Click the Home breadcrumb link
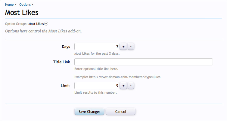This screenshot has height=121, width=227. pyautogui.click(x=9, y=5)
